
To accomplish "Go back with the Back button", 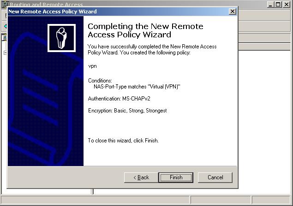I will coord(141,177).
